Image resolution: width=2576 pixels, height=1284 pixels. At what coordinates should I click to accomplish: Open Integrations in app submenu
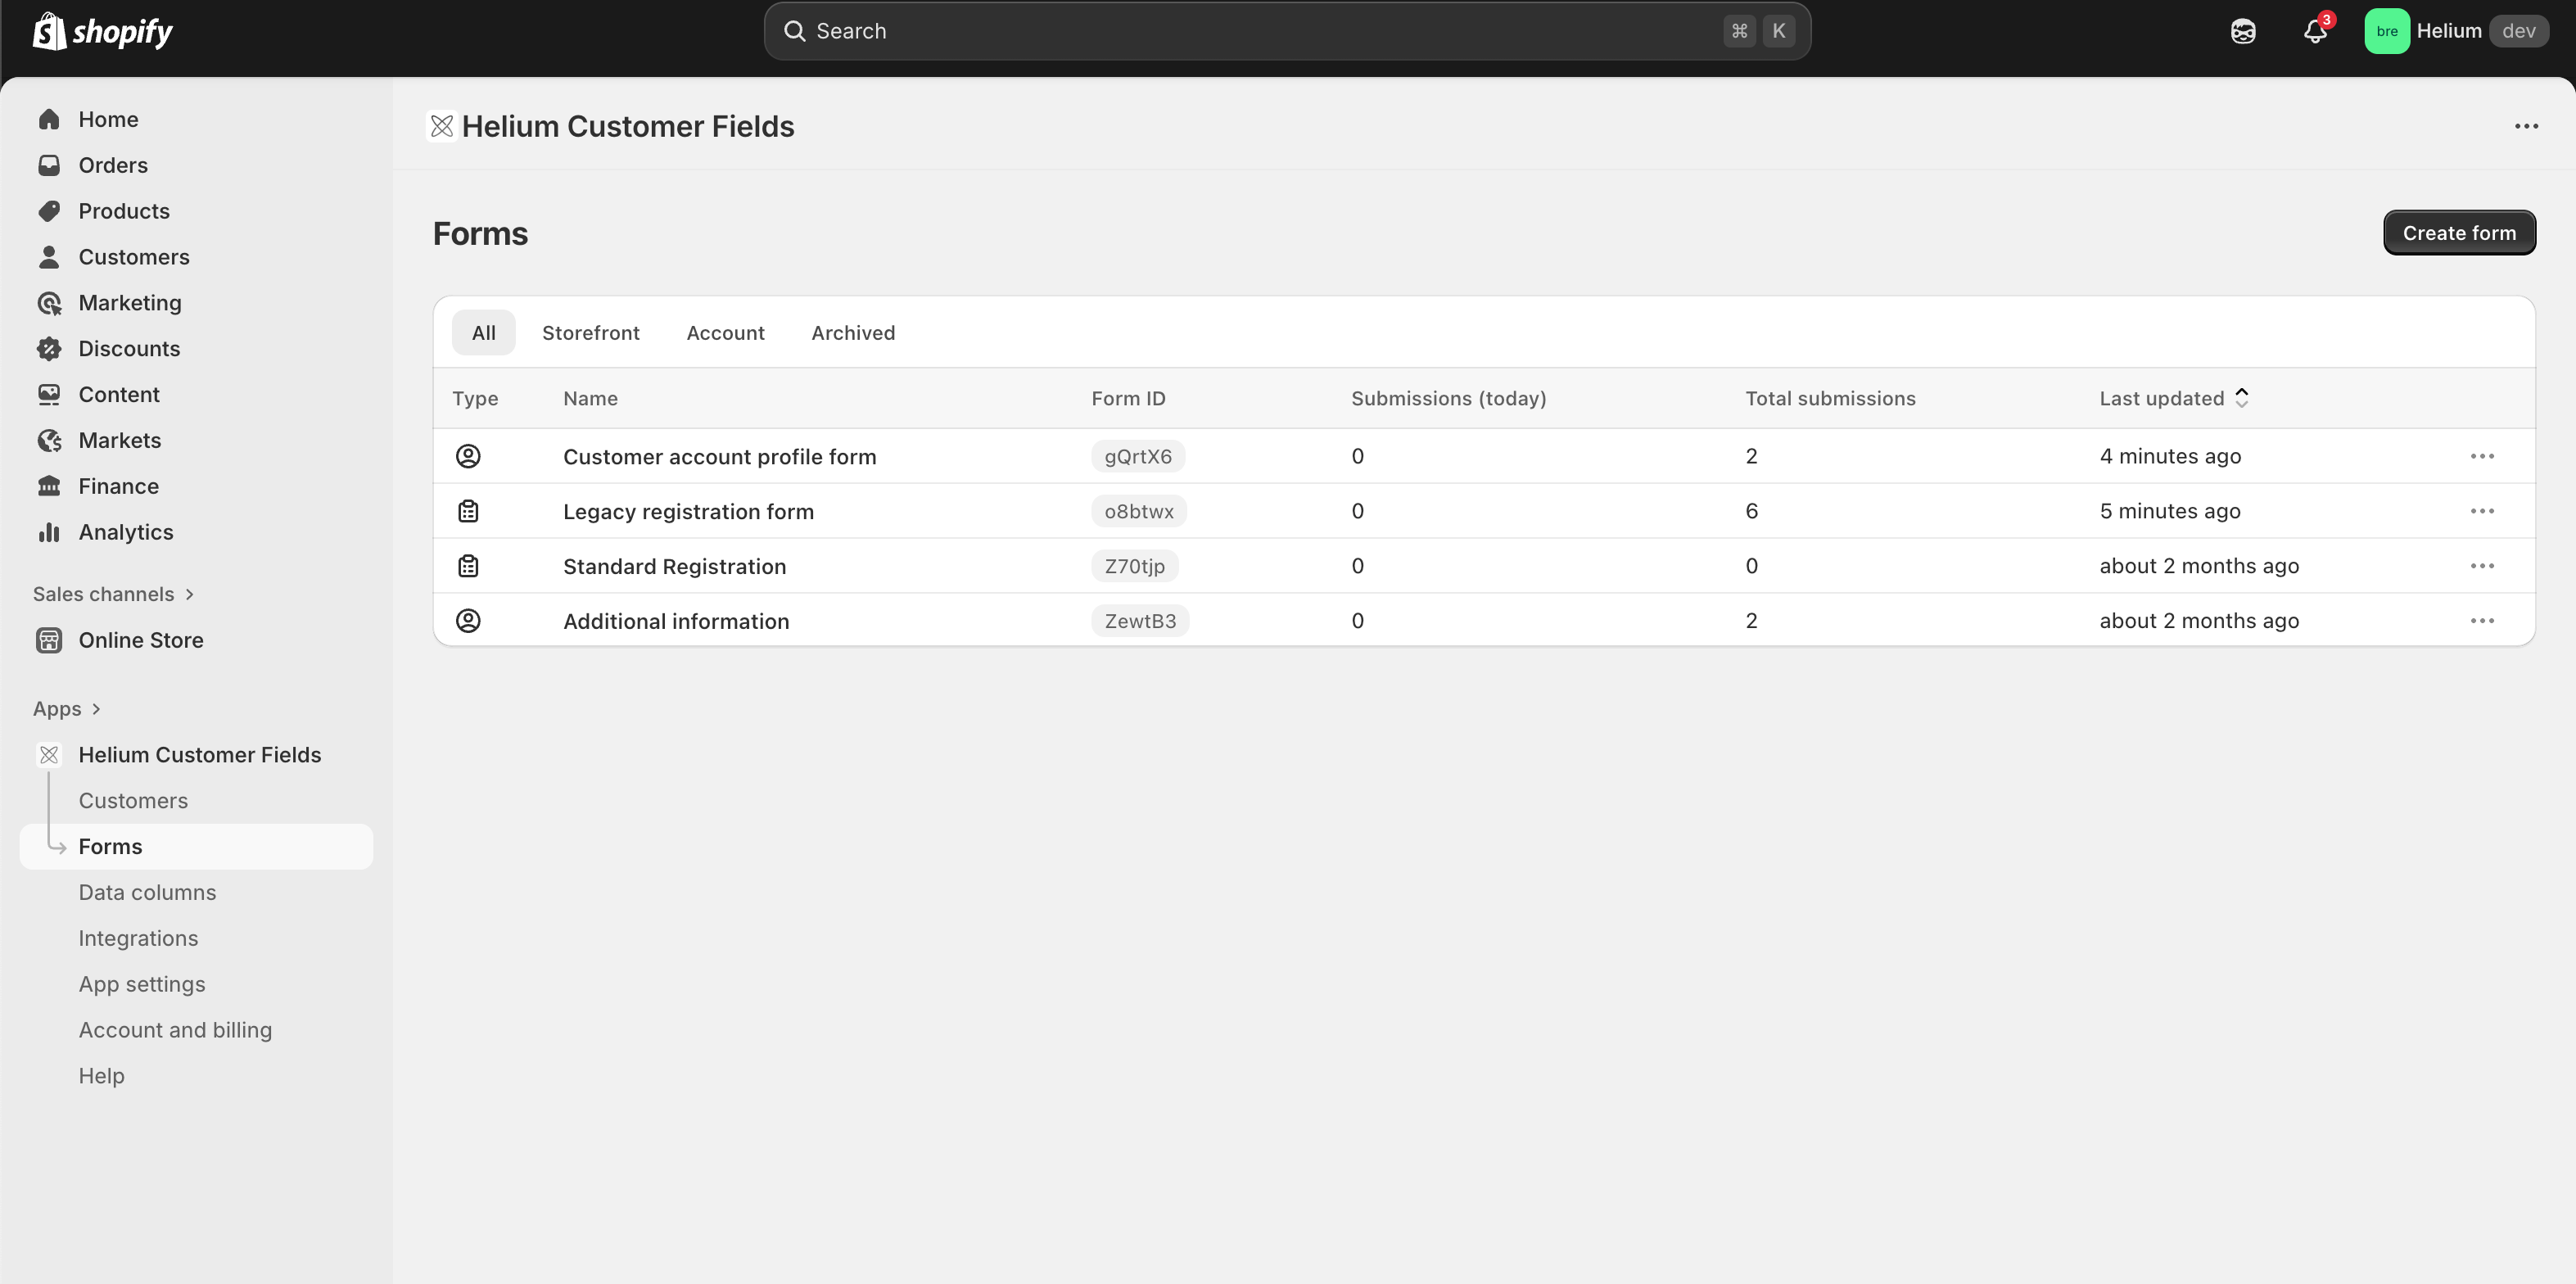coord(138,938)
